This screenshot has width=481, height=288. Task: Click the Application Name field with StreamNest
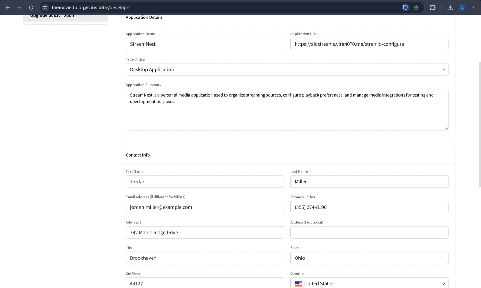pos(205,44)
